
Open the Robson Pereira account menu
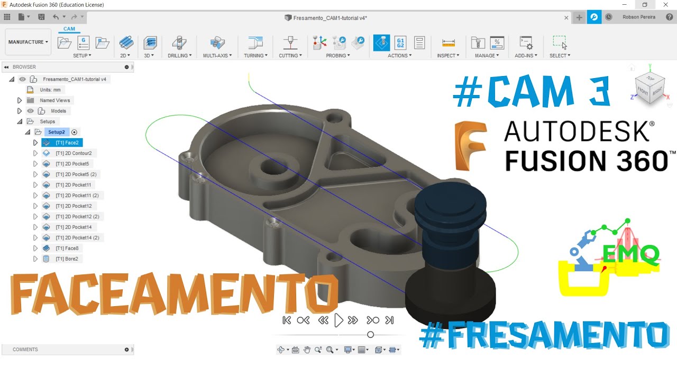pyautogui.click(x=639, y=17)
